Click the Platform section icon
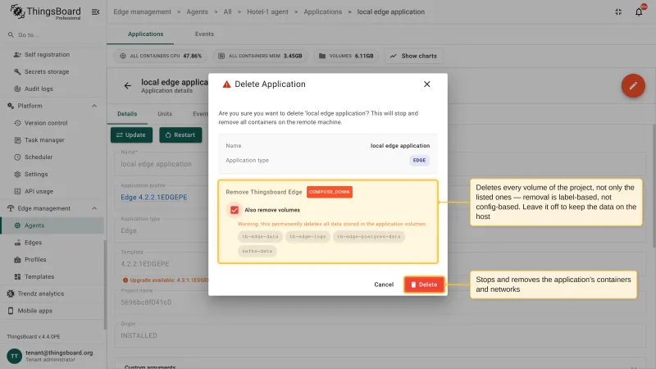The image size is (656, 369). pos(11,106)
